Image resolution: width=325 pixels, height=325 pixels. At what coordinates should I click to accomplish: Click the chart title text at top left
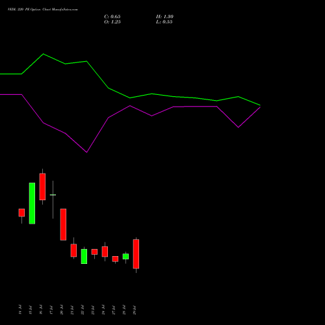pyautogui.click(x=43, y=10)
